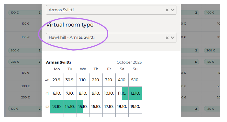The height and width of the screenshot is (122, 227).
Task: Expand the Armas Sviitti dropdown chevron
Action: (172, 10)
